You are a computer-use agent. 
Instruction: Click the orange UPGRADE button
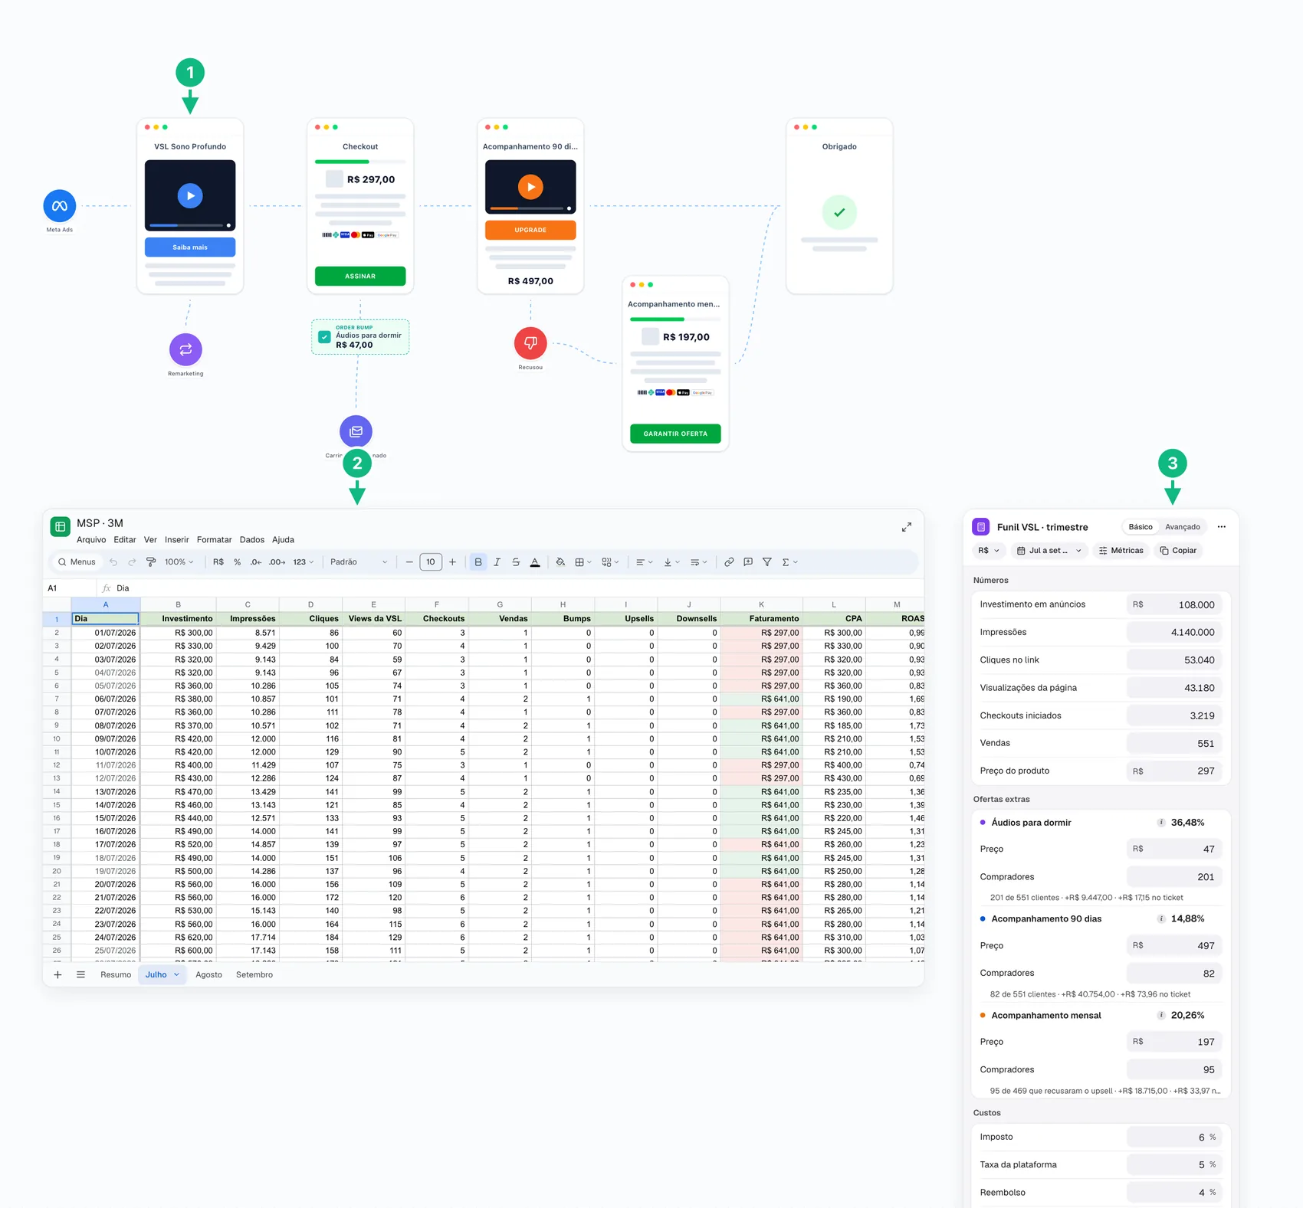coord(530,230)
